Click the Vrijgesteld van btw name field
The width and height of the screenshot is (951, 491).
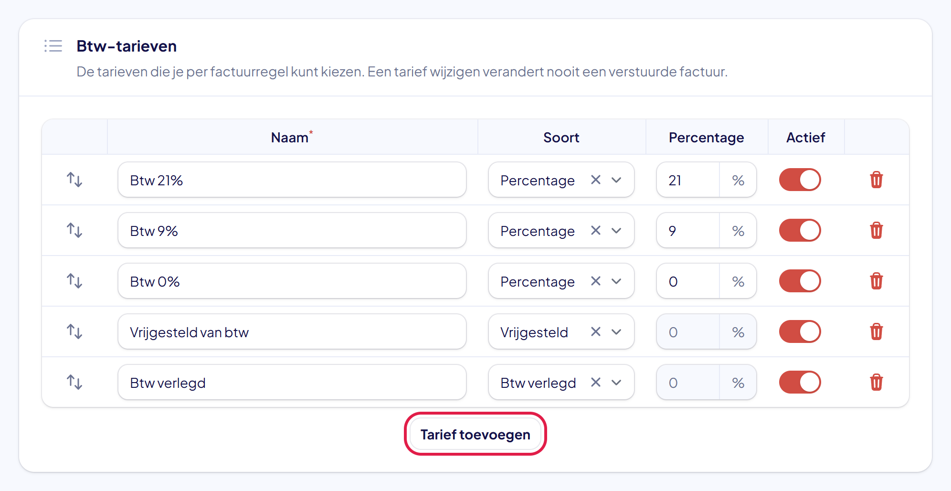tap(292, 332)
